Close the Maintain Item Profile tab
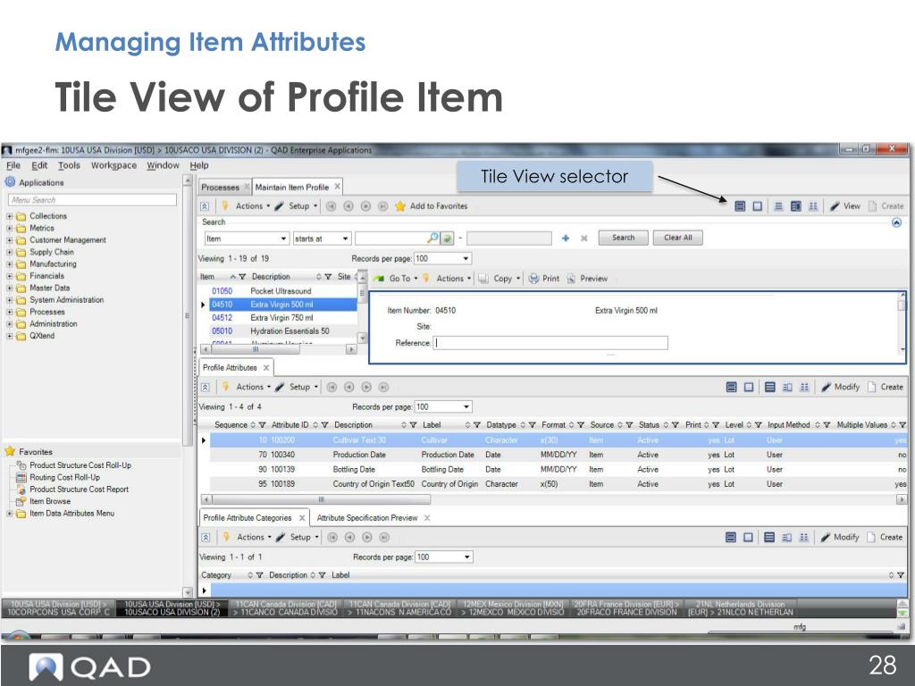Image resolution: width=915 pixels, height=686 pixels. click(x=337, y=187)
